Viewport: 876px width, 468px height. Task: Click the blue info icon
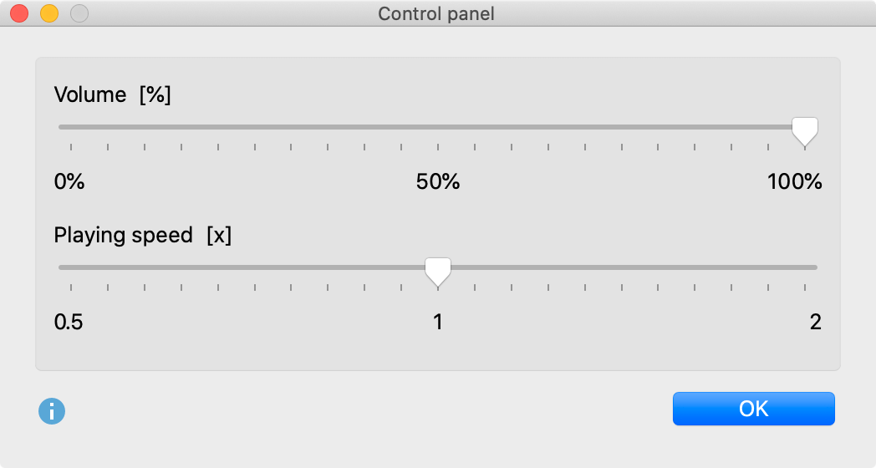[52, 410]
